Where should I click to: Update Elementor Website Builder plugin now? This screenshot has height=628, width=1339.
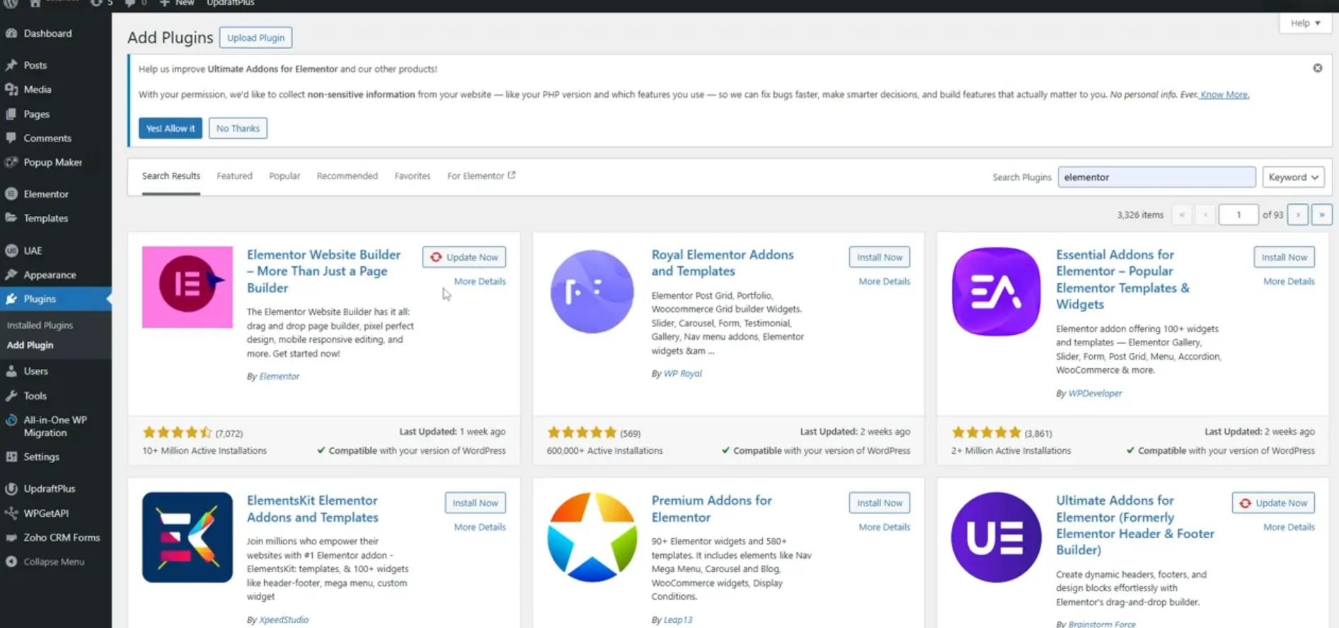click(x=464, y=257)
